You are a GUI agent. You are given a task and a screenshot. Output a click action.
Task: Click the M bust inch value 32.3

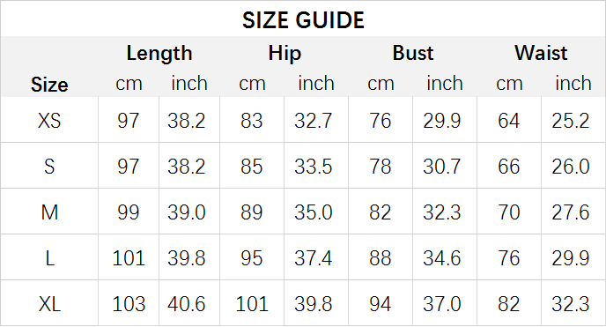pos(442,212)
